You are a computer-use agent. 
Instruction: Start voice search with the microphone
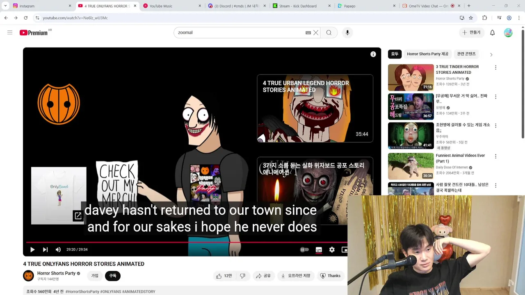[347, 33]
